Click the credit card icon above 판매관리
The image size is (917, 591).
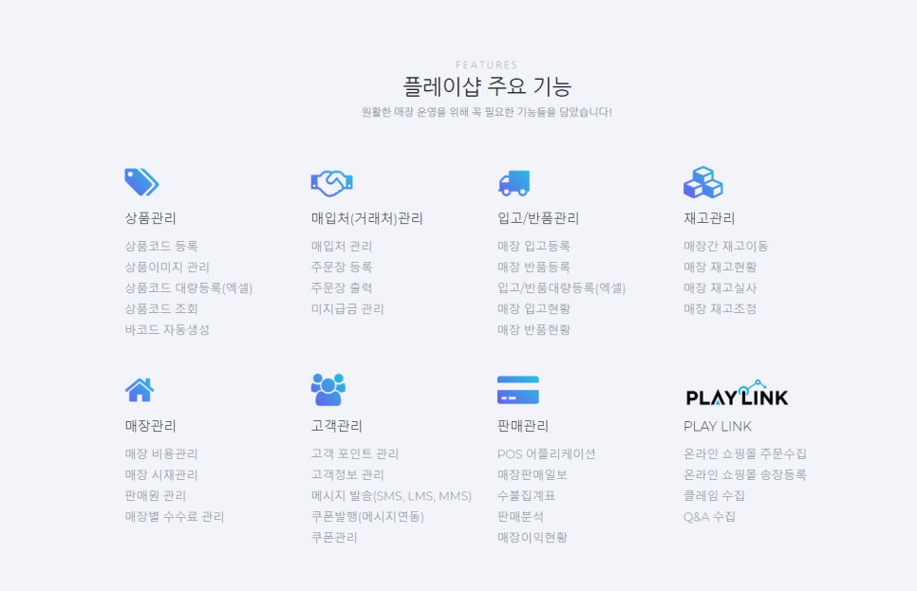[x=517, y=390]
